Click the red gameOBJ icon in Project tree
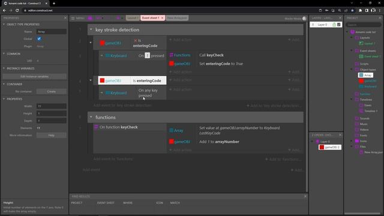The height and width of the screenshot is (216, 384). (361, 81)
